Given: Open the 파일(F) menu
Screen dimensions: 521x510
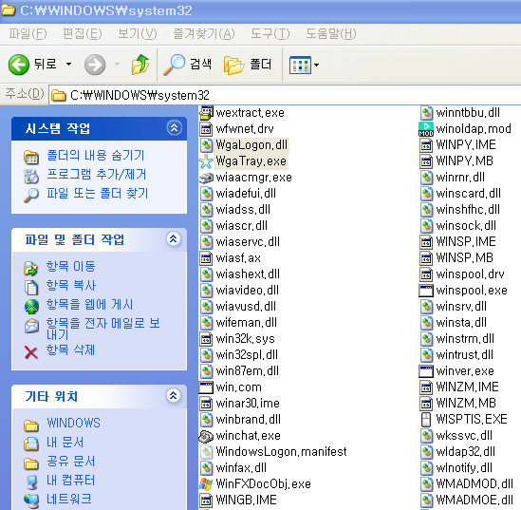Looking at the screenshot, I should [28, 33].
